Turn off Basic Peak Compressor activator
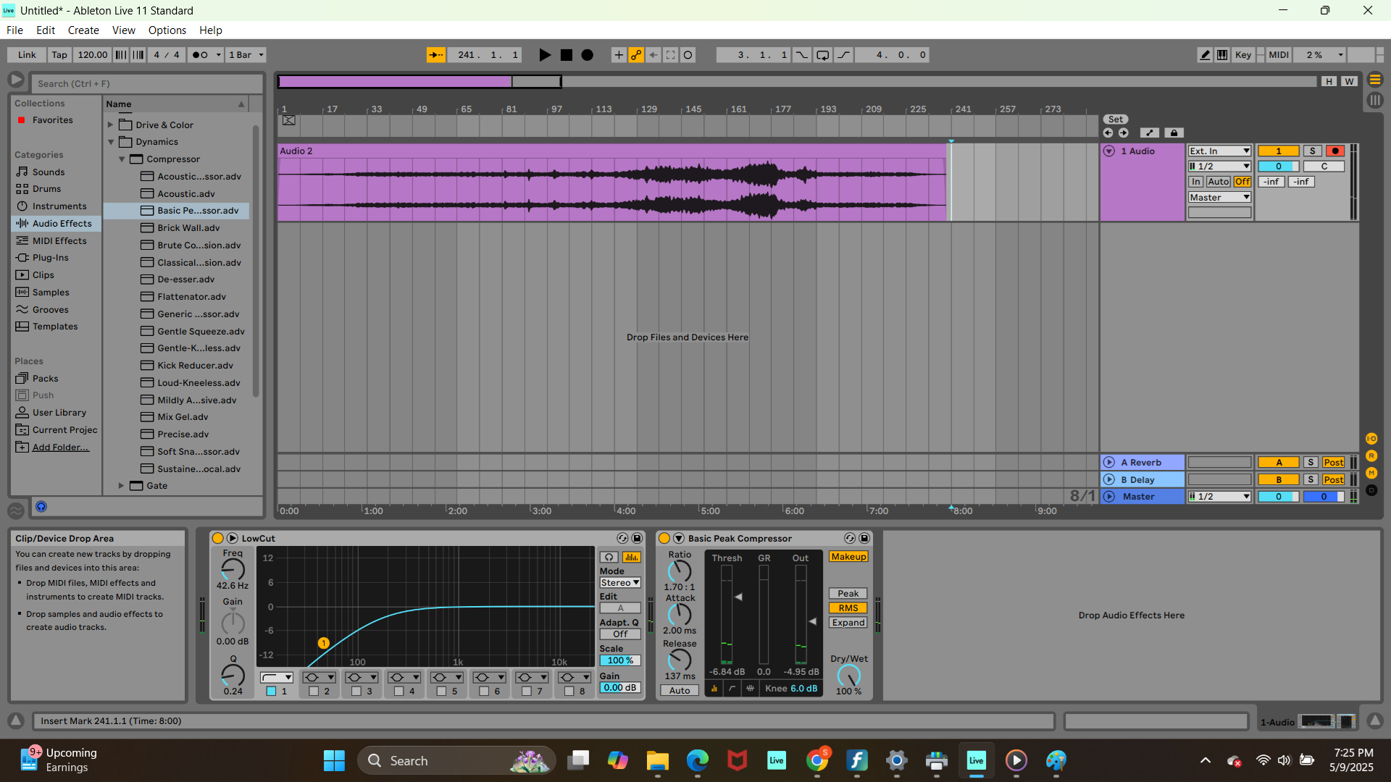Viewport: 1391px width, 782px height. pyautogui.click(x=664, y=538)
